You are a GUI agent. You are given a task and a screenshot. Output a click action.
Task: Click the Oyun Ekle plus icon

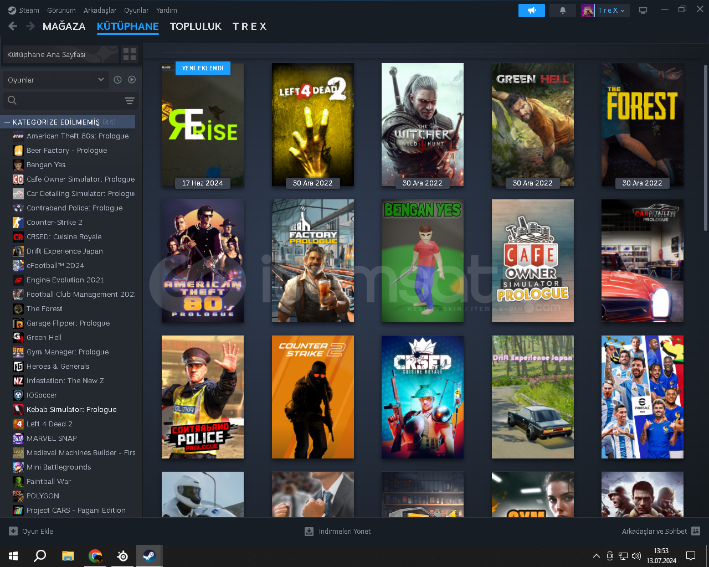coord(13,531)
